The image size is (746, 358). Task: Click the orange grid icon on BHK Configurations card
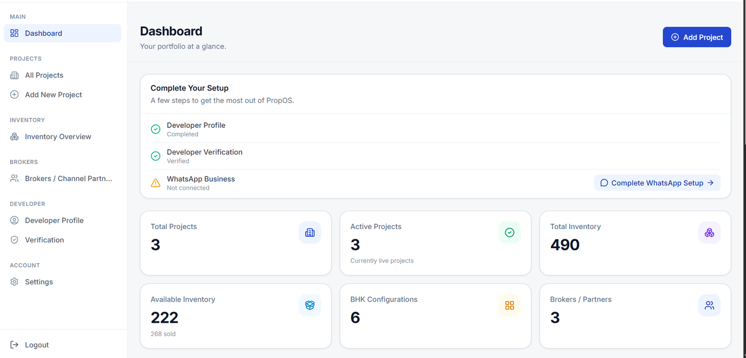coord(509,305)
